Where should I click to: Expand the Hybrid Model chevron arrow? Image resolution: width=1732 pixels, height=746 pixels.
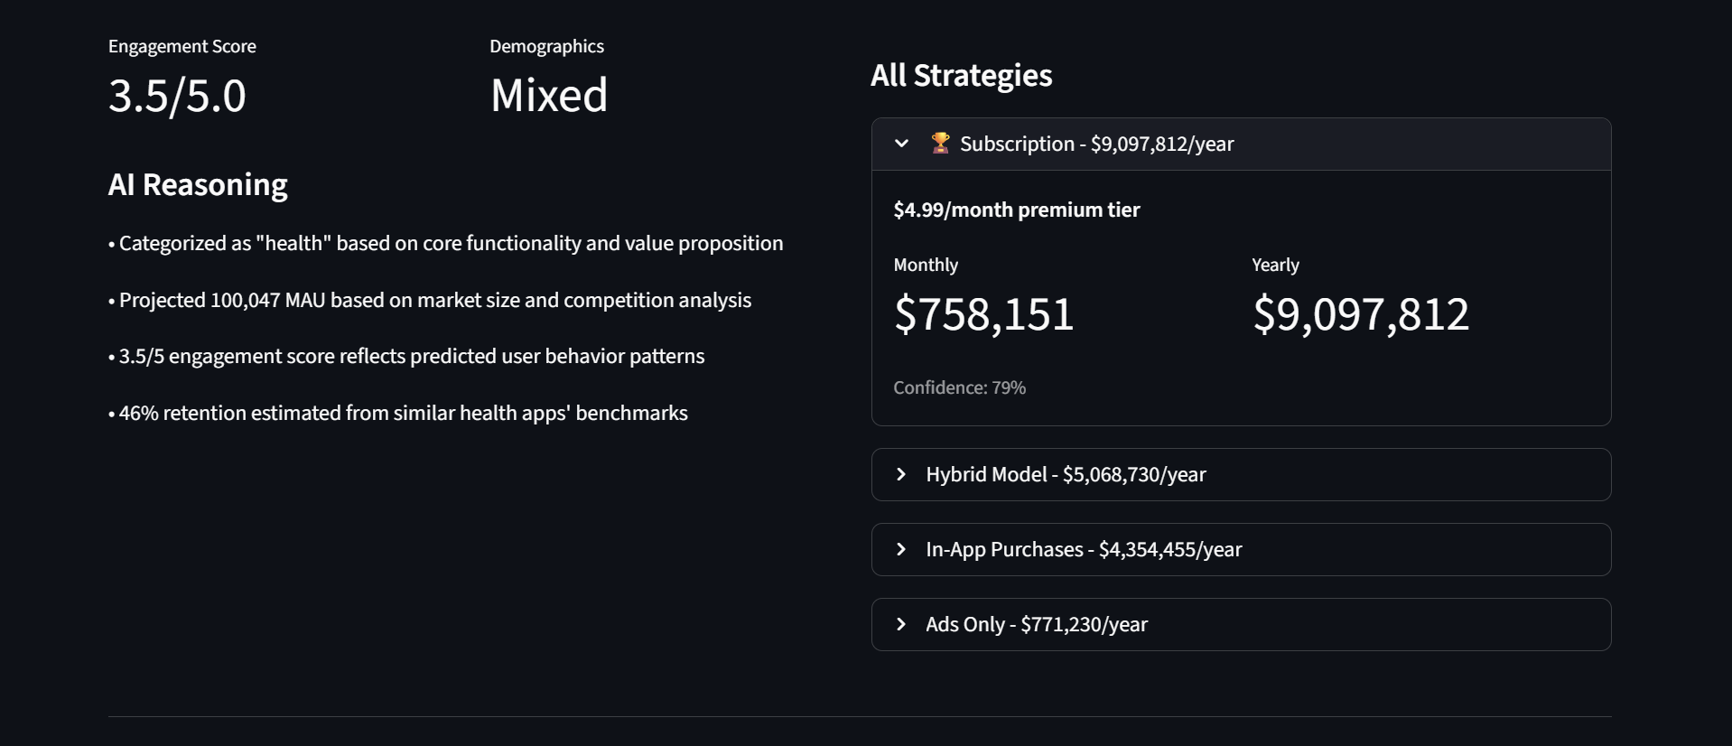(900, 474)
